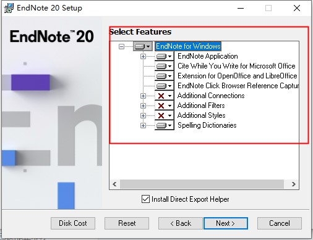The width and height of the screenshot is (313, 240).
Task: Open install-state dropdown for EndNote for Windows
Action: tap(143, 46)
